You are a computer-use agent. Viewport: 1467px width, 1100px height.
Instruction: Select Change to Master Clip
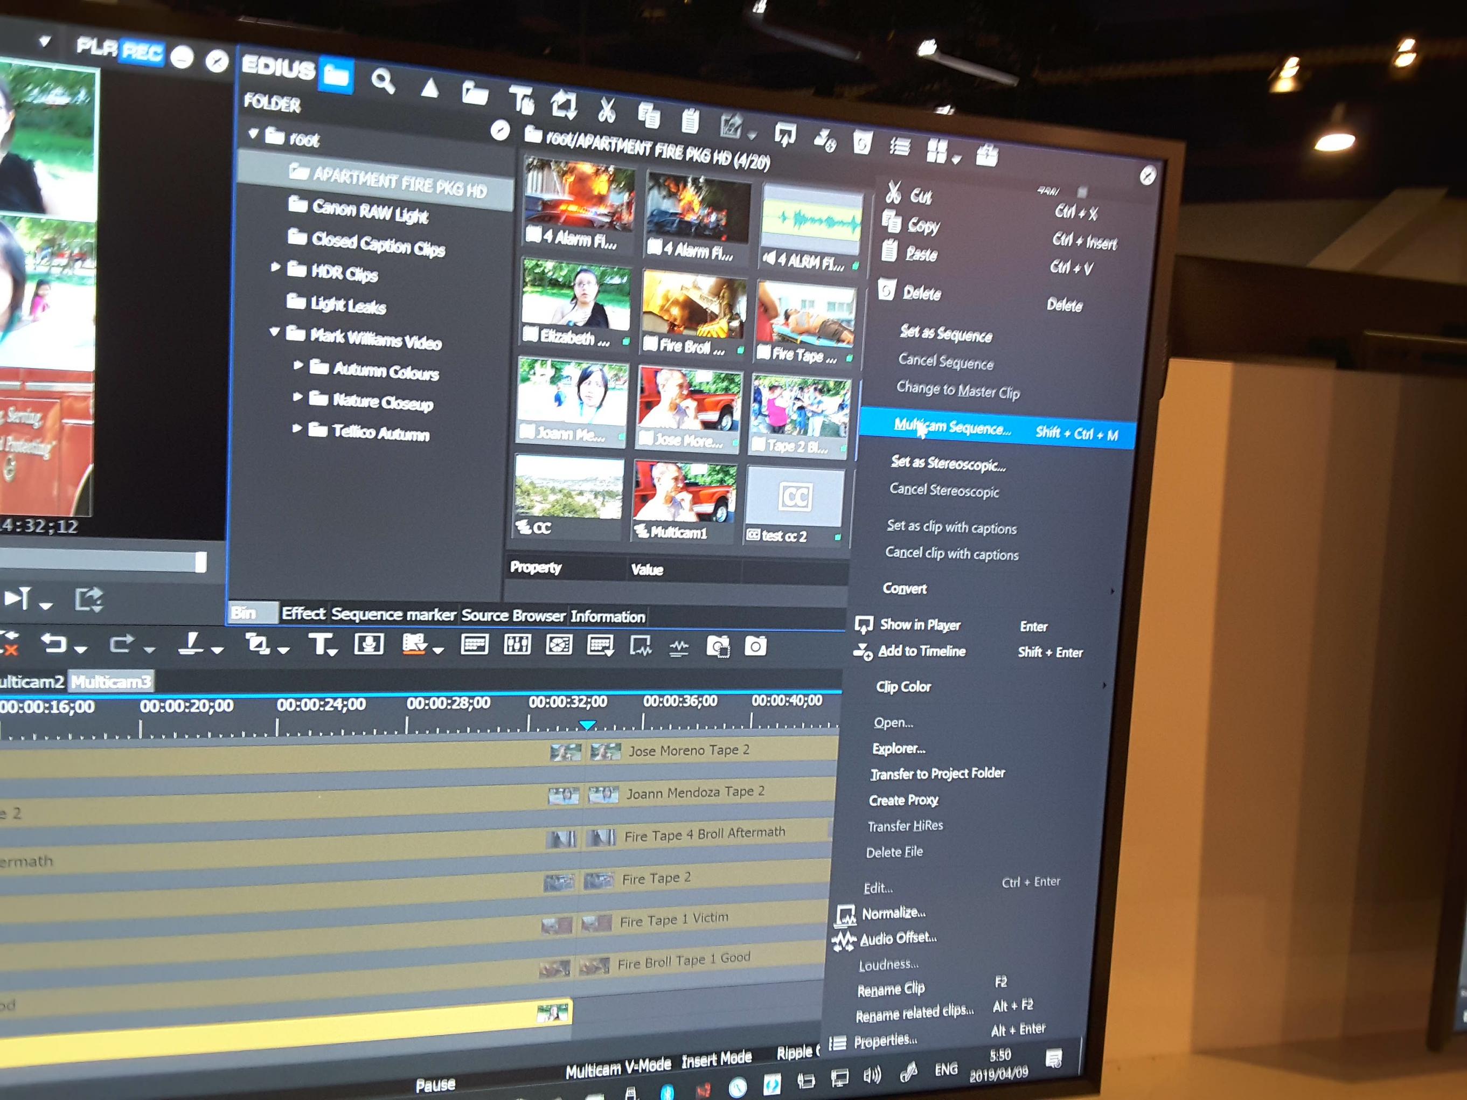point(958,390)
